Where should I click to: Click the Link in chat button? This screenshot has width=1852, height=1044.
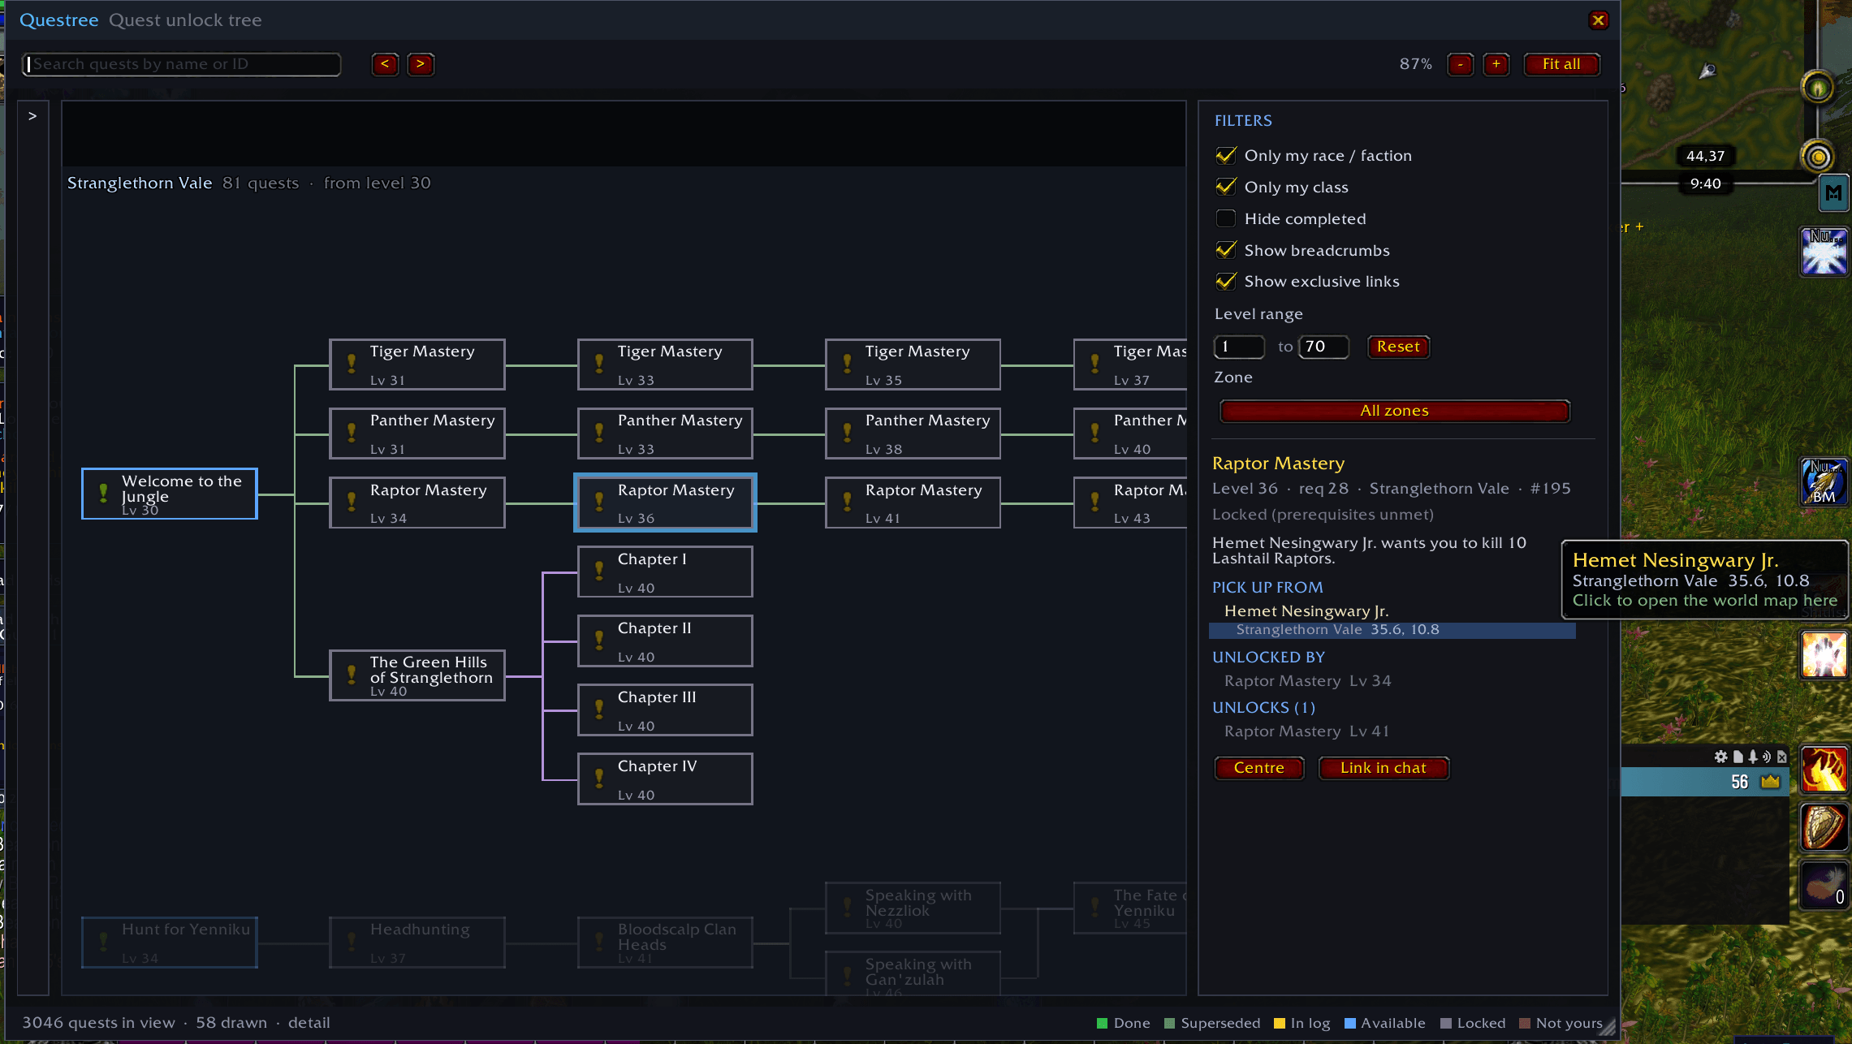tap(1384, 768)
